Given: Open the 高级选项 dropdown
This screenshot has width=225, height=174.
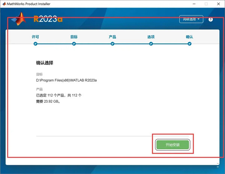Looking at the screenshot, I should 191,19.
